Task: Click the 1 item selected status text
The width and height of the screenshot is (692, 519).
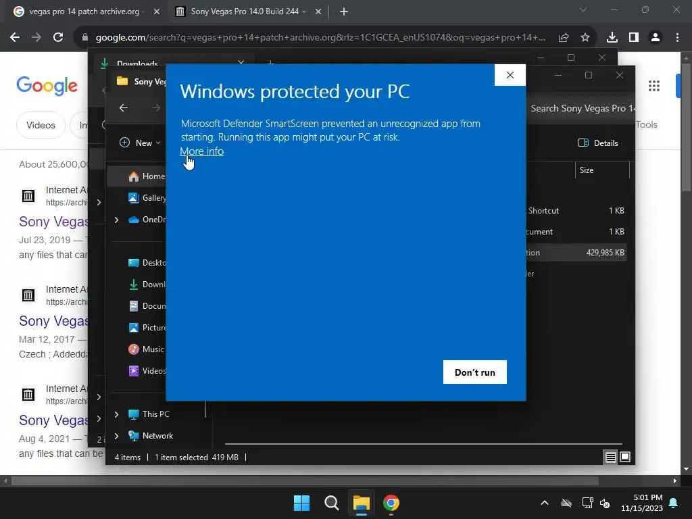Action: tap(197, 458)
